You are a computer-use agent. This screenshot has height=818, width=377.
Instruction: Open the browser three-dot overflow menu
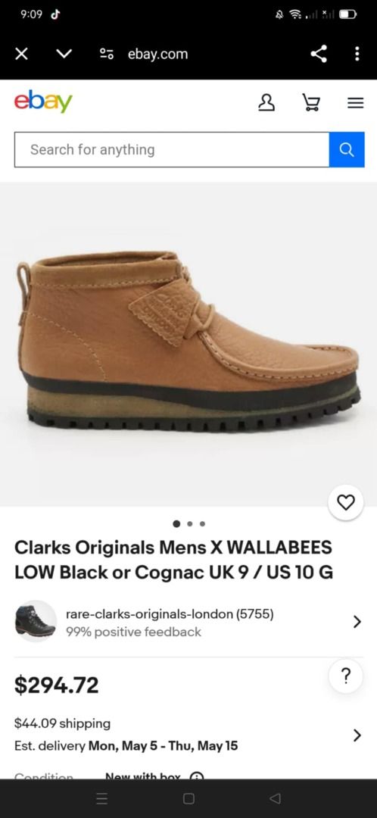357,54
